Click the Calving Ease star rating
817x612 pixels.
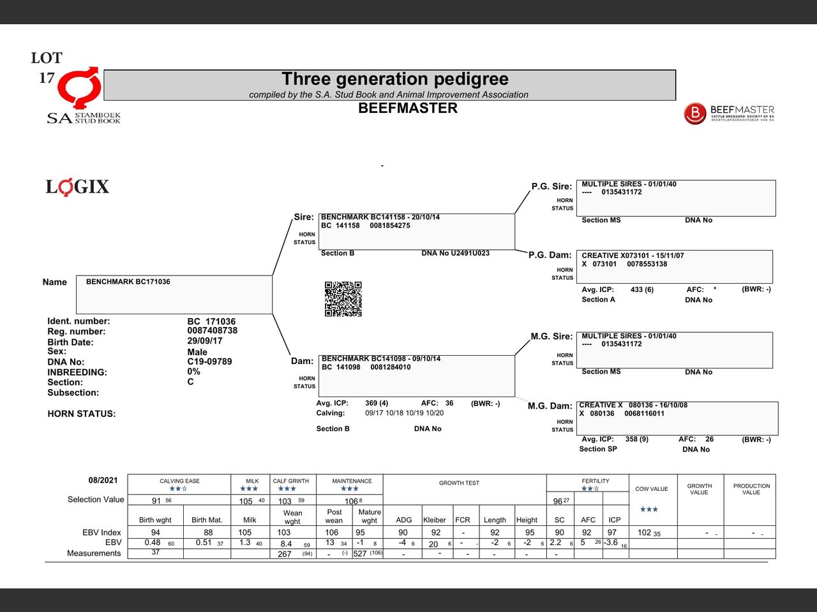(179, 489)
